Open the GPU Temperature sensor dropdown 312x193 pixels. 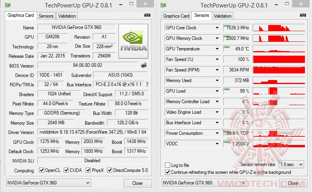[x=217, y=49]
